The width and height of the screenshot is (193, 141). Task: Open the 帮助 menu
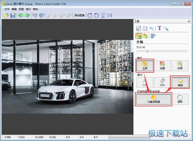coord(35,9)
